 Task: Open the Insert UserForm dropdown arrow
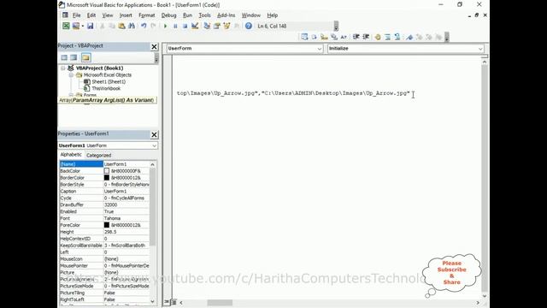83,26
